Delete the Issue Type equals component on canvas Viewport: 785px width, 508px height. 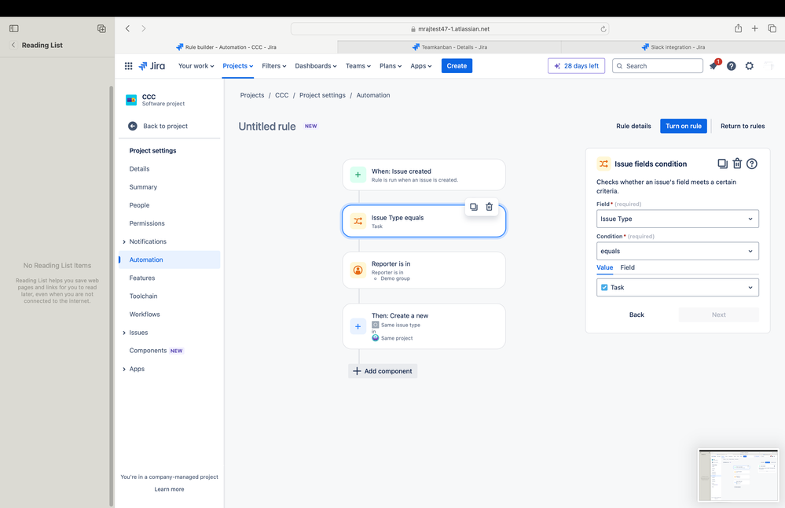point(489,207)
